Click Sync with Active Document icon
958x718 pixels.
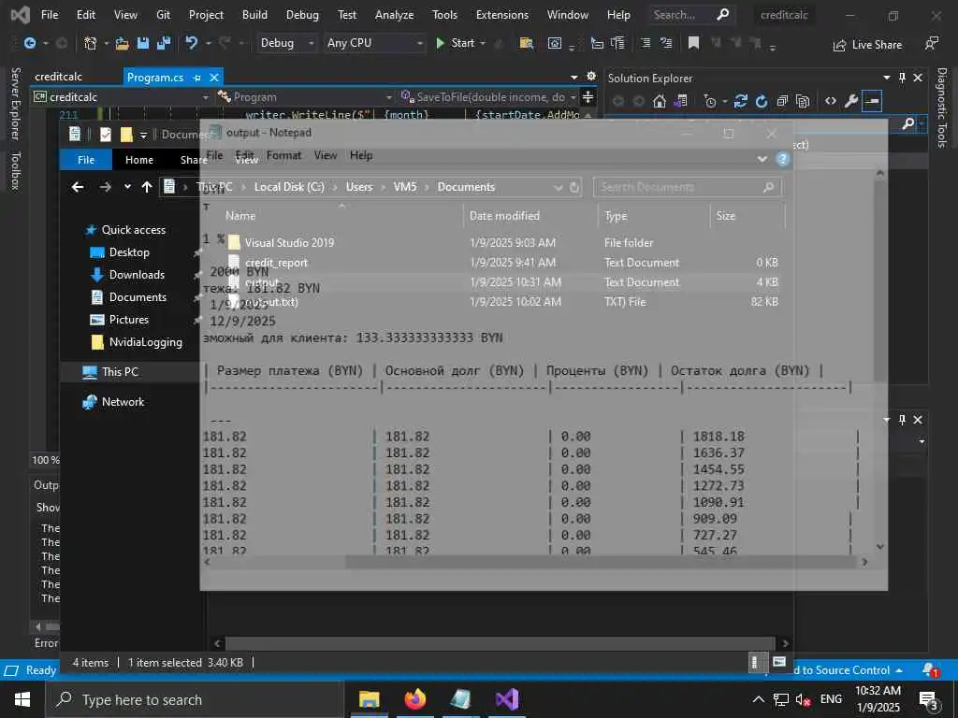point(741,101)
